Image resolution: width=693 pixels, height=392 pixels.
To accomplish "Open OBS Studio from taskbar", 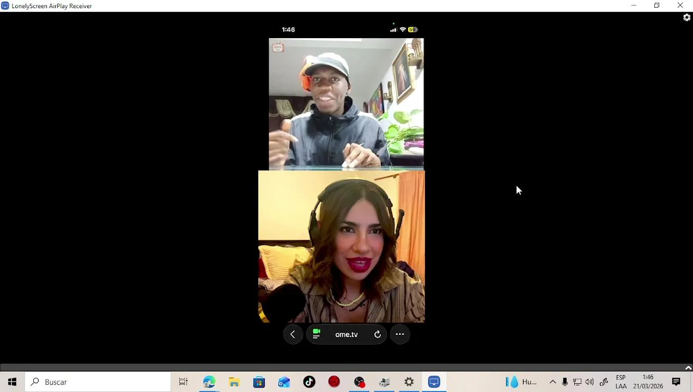I will pos(360,382).
